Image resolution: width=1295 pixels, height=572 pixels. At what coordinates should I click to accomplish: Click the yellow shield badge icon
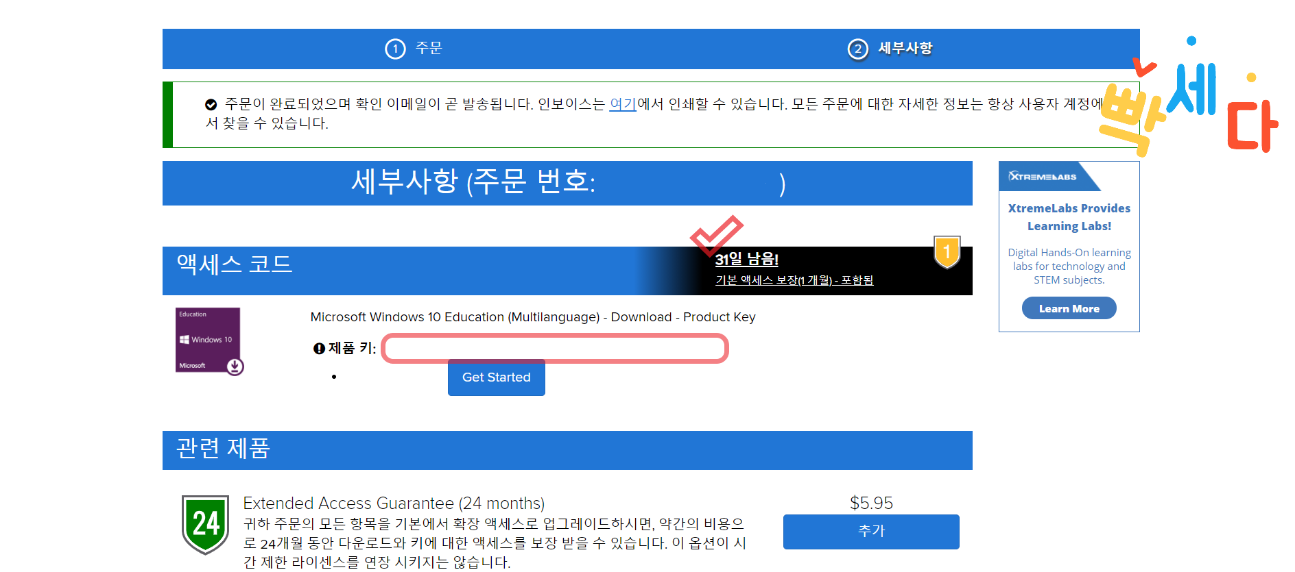947,252
